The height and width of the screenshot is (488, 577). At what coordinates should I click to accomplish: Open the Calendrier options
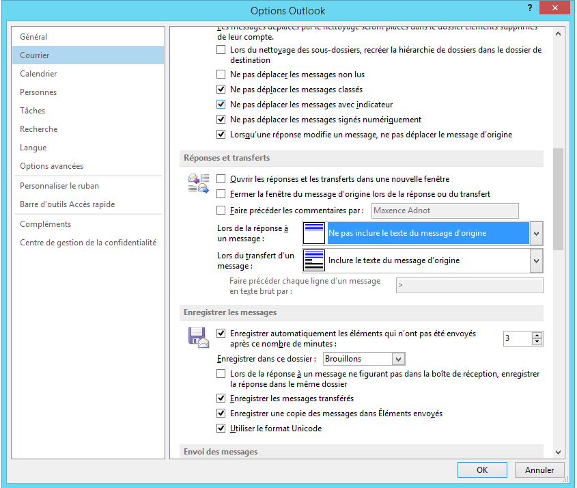point(88,74)
